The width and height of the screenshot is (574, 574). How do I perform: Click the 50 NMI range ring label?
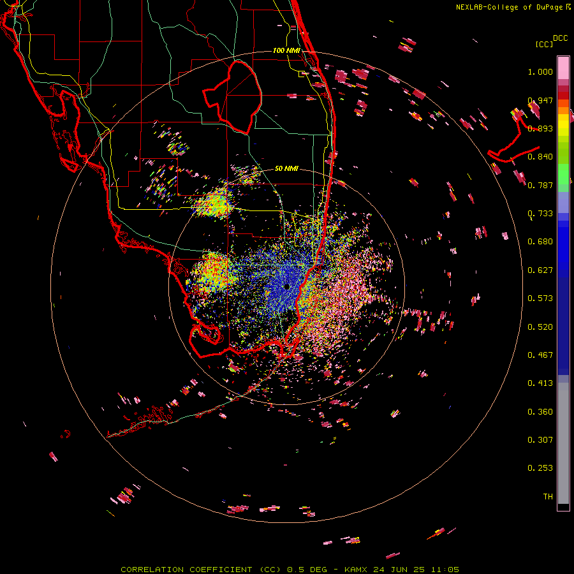(286, 168)
